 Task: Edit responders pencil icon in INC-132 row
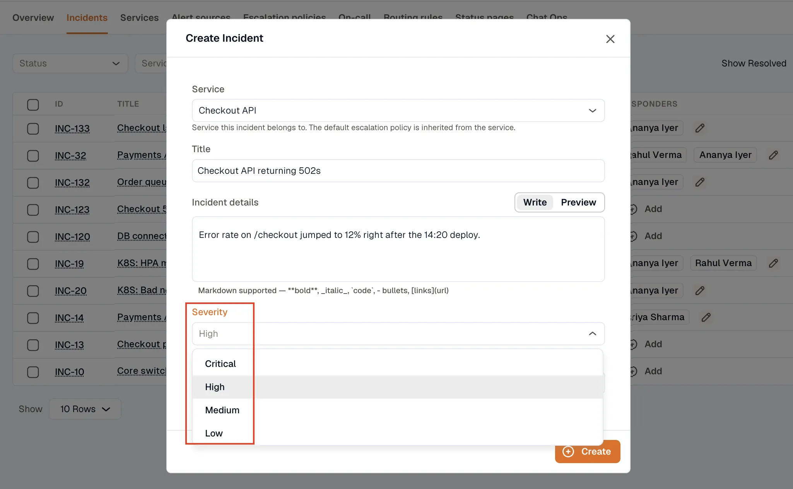pyautogui.click(x=700, y=182)
